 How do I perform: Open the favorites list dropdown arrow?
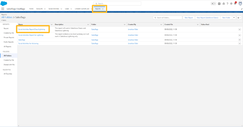coord(215,4)
